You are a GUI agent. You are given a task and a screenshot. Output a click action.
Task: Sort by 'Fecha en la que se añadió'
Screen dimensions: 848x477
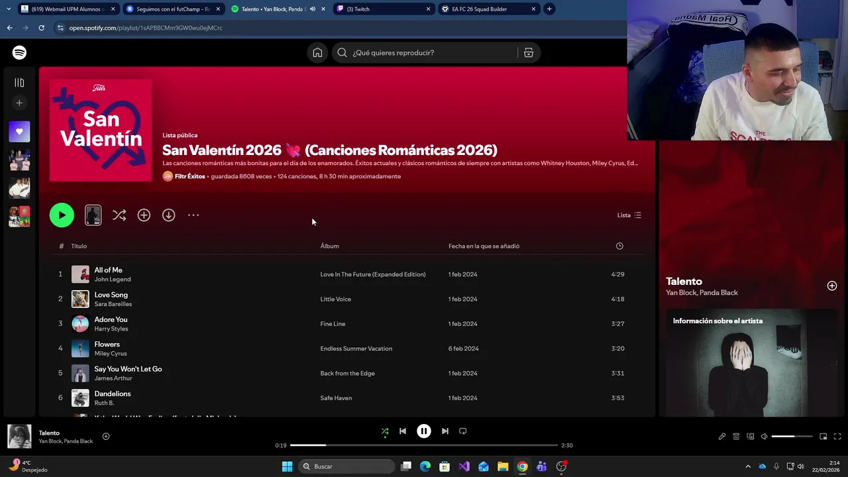pos(484,246)
